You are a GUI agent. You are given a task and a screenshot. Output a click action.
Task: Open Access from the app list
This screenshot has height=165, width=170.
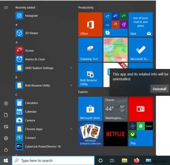pos(44,50)
